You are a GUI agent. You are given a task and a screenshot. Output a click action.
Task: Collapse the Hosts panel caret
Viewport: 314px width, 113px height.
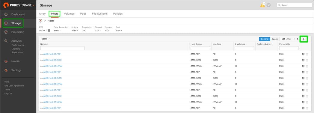pyautogui.click(x=49, y=39)
